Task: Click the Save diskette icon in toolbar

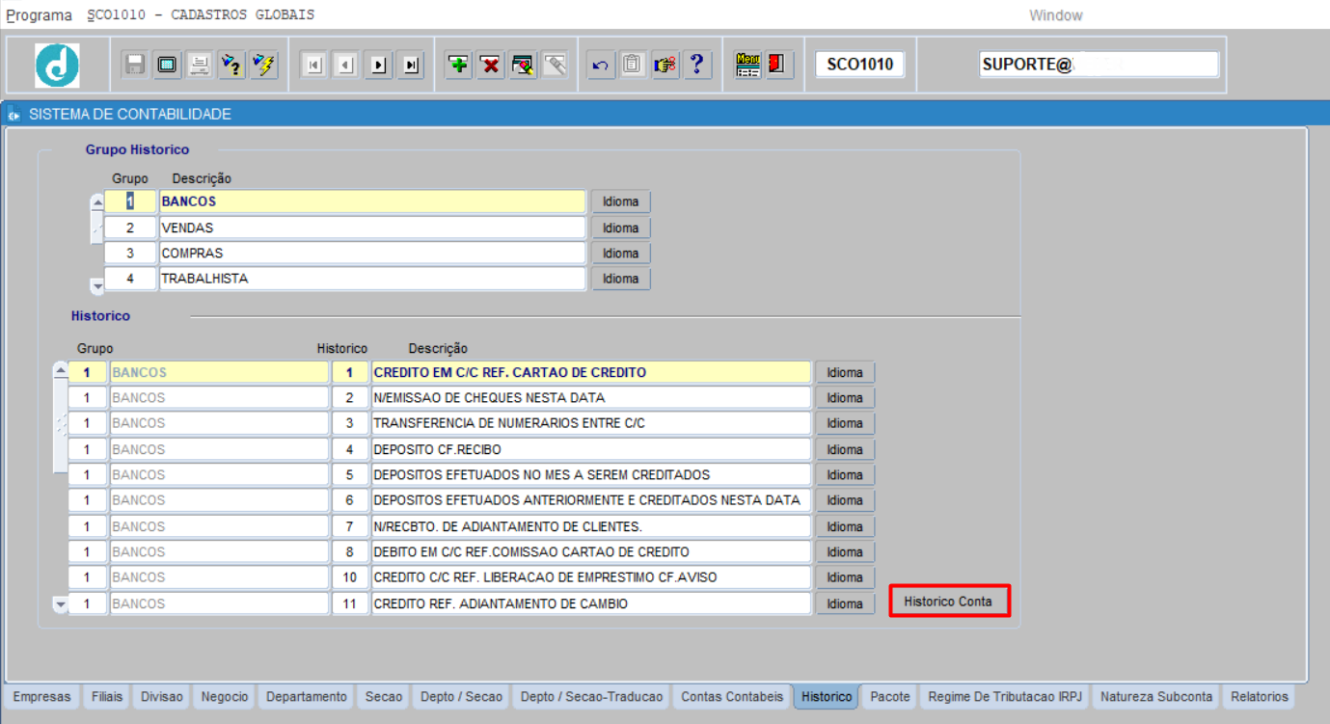Action: point(135,65)
